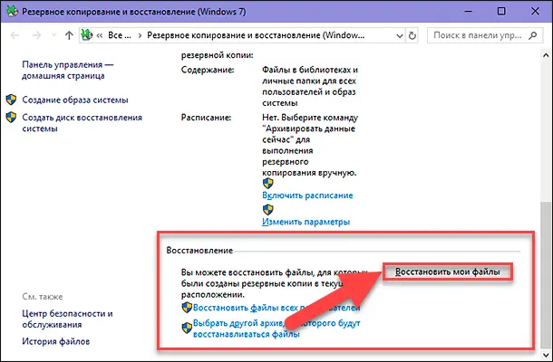The height and width of the screenshot is (362, 553).
Task: Click the Forward navigation arrow
Action: pyautogui.click(x=36, y=35)
